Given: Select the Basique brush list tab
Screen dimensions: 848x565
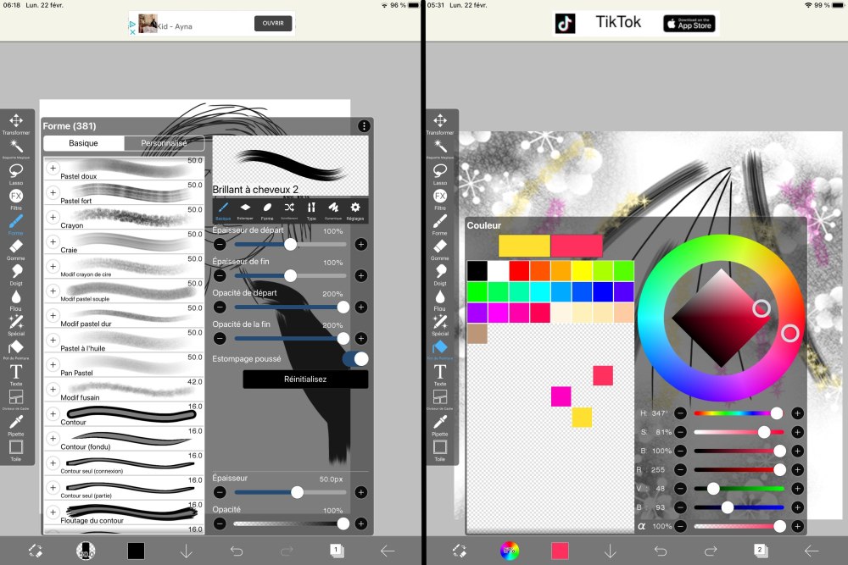Looking at the screenshot, I should pos(83,144).
